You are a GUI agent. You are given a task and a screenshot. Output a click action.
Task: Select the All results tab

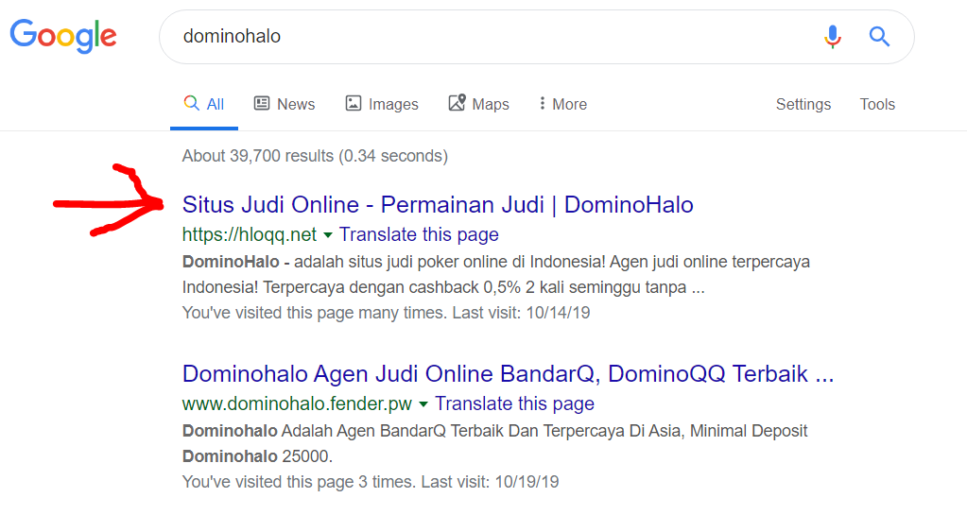204,104
